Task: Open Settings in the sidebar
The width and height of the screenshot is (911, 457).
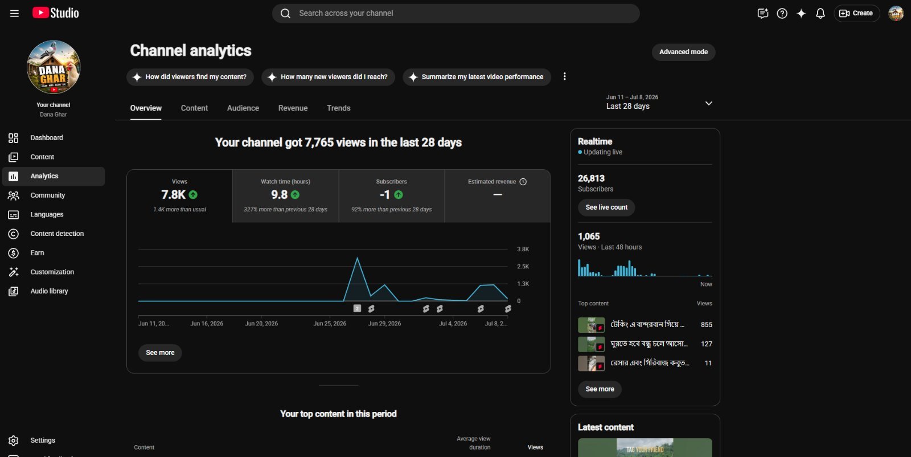Action: (54, 440)
